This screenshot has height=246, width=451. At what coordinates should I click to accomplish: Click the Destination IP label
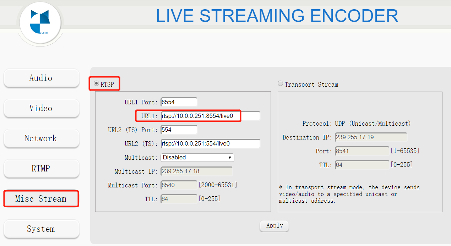point(307,137)
